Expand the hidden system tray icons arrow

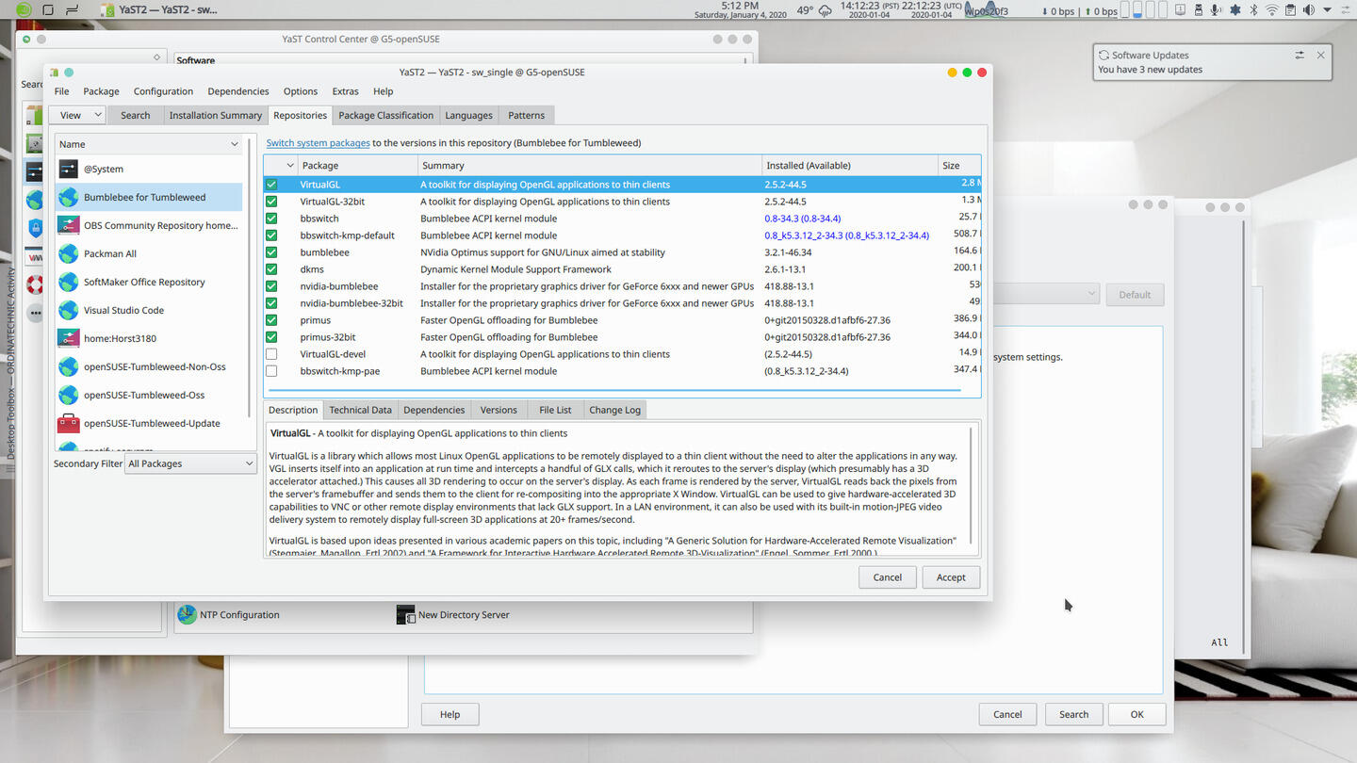[1327, 10]
